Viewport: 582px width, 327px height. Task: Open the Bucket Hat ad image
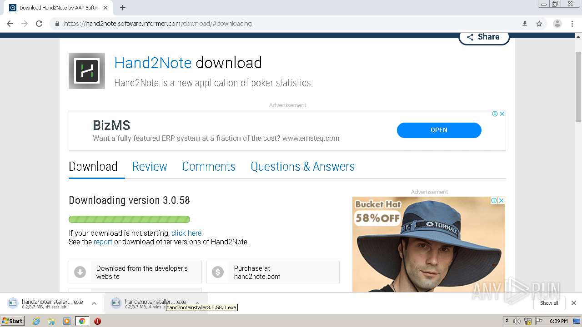point(429,244)
